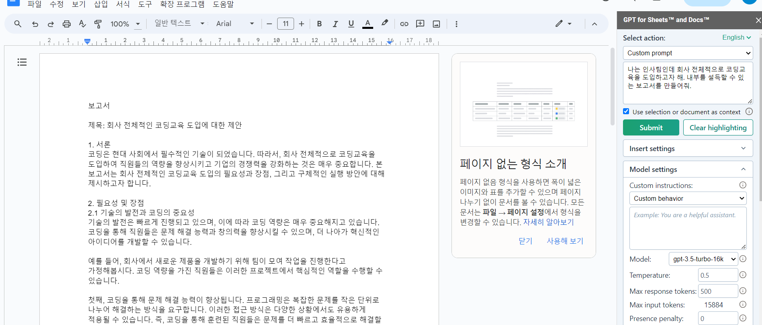Show info for Model setting
Image resolution: width=762 pixels, height=325 pixels.
(743, 259)
